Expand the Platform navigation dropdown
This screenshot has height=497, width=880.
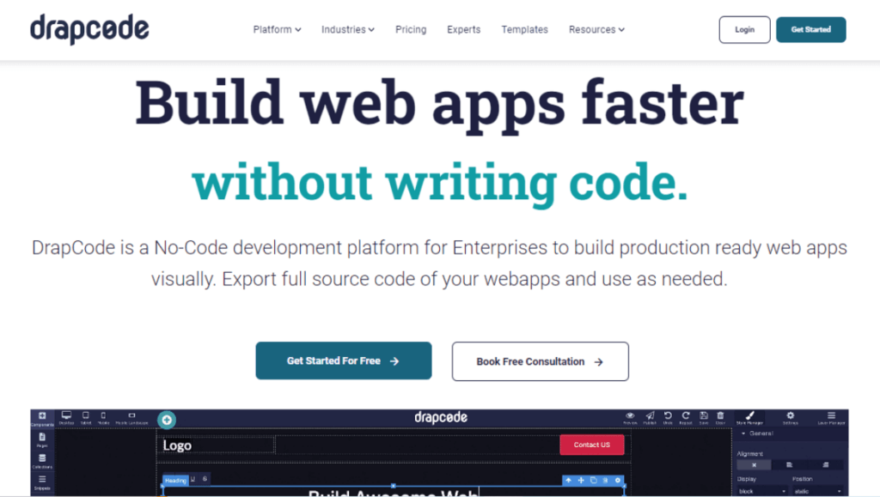[x=276, y=29]
